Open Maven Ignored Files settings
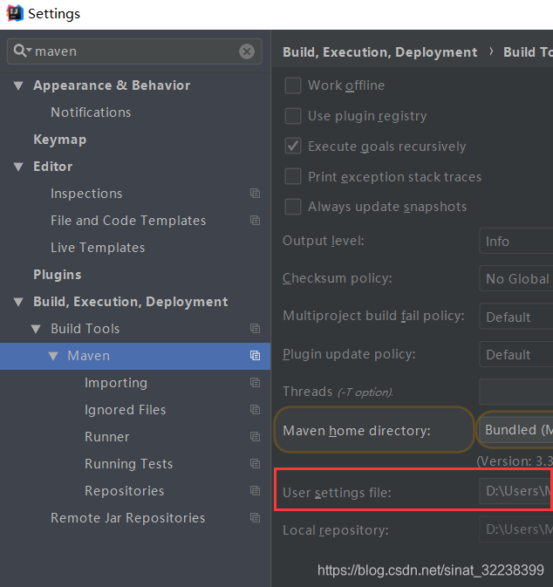 point(125,410)
